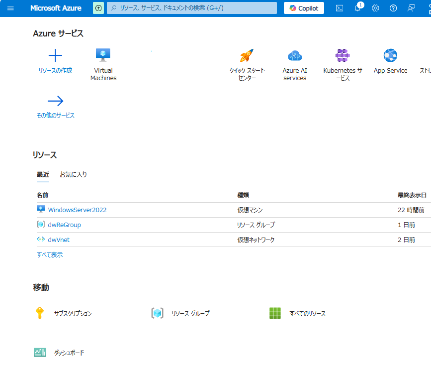Click the リソースの作成 label
This screenshot has height=377, width=431.
(55, 71)
